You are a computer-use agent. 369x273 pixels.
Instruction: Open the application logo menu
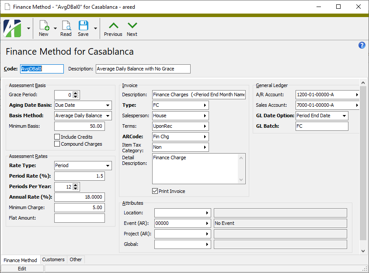tap(12, 28)
